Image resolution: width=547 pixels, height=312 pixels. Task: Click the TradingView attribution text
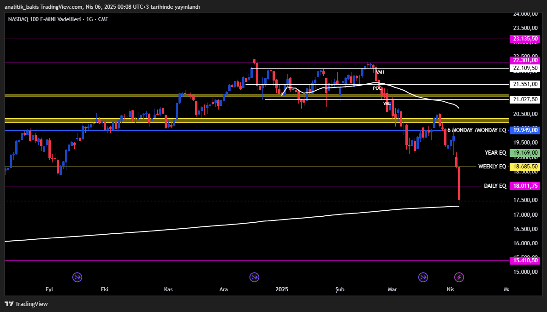coord(32,304)
